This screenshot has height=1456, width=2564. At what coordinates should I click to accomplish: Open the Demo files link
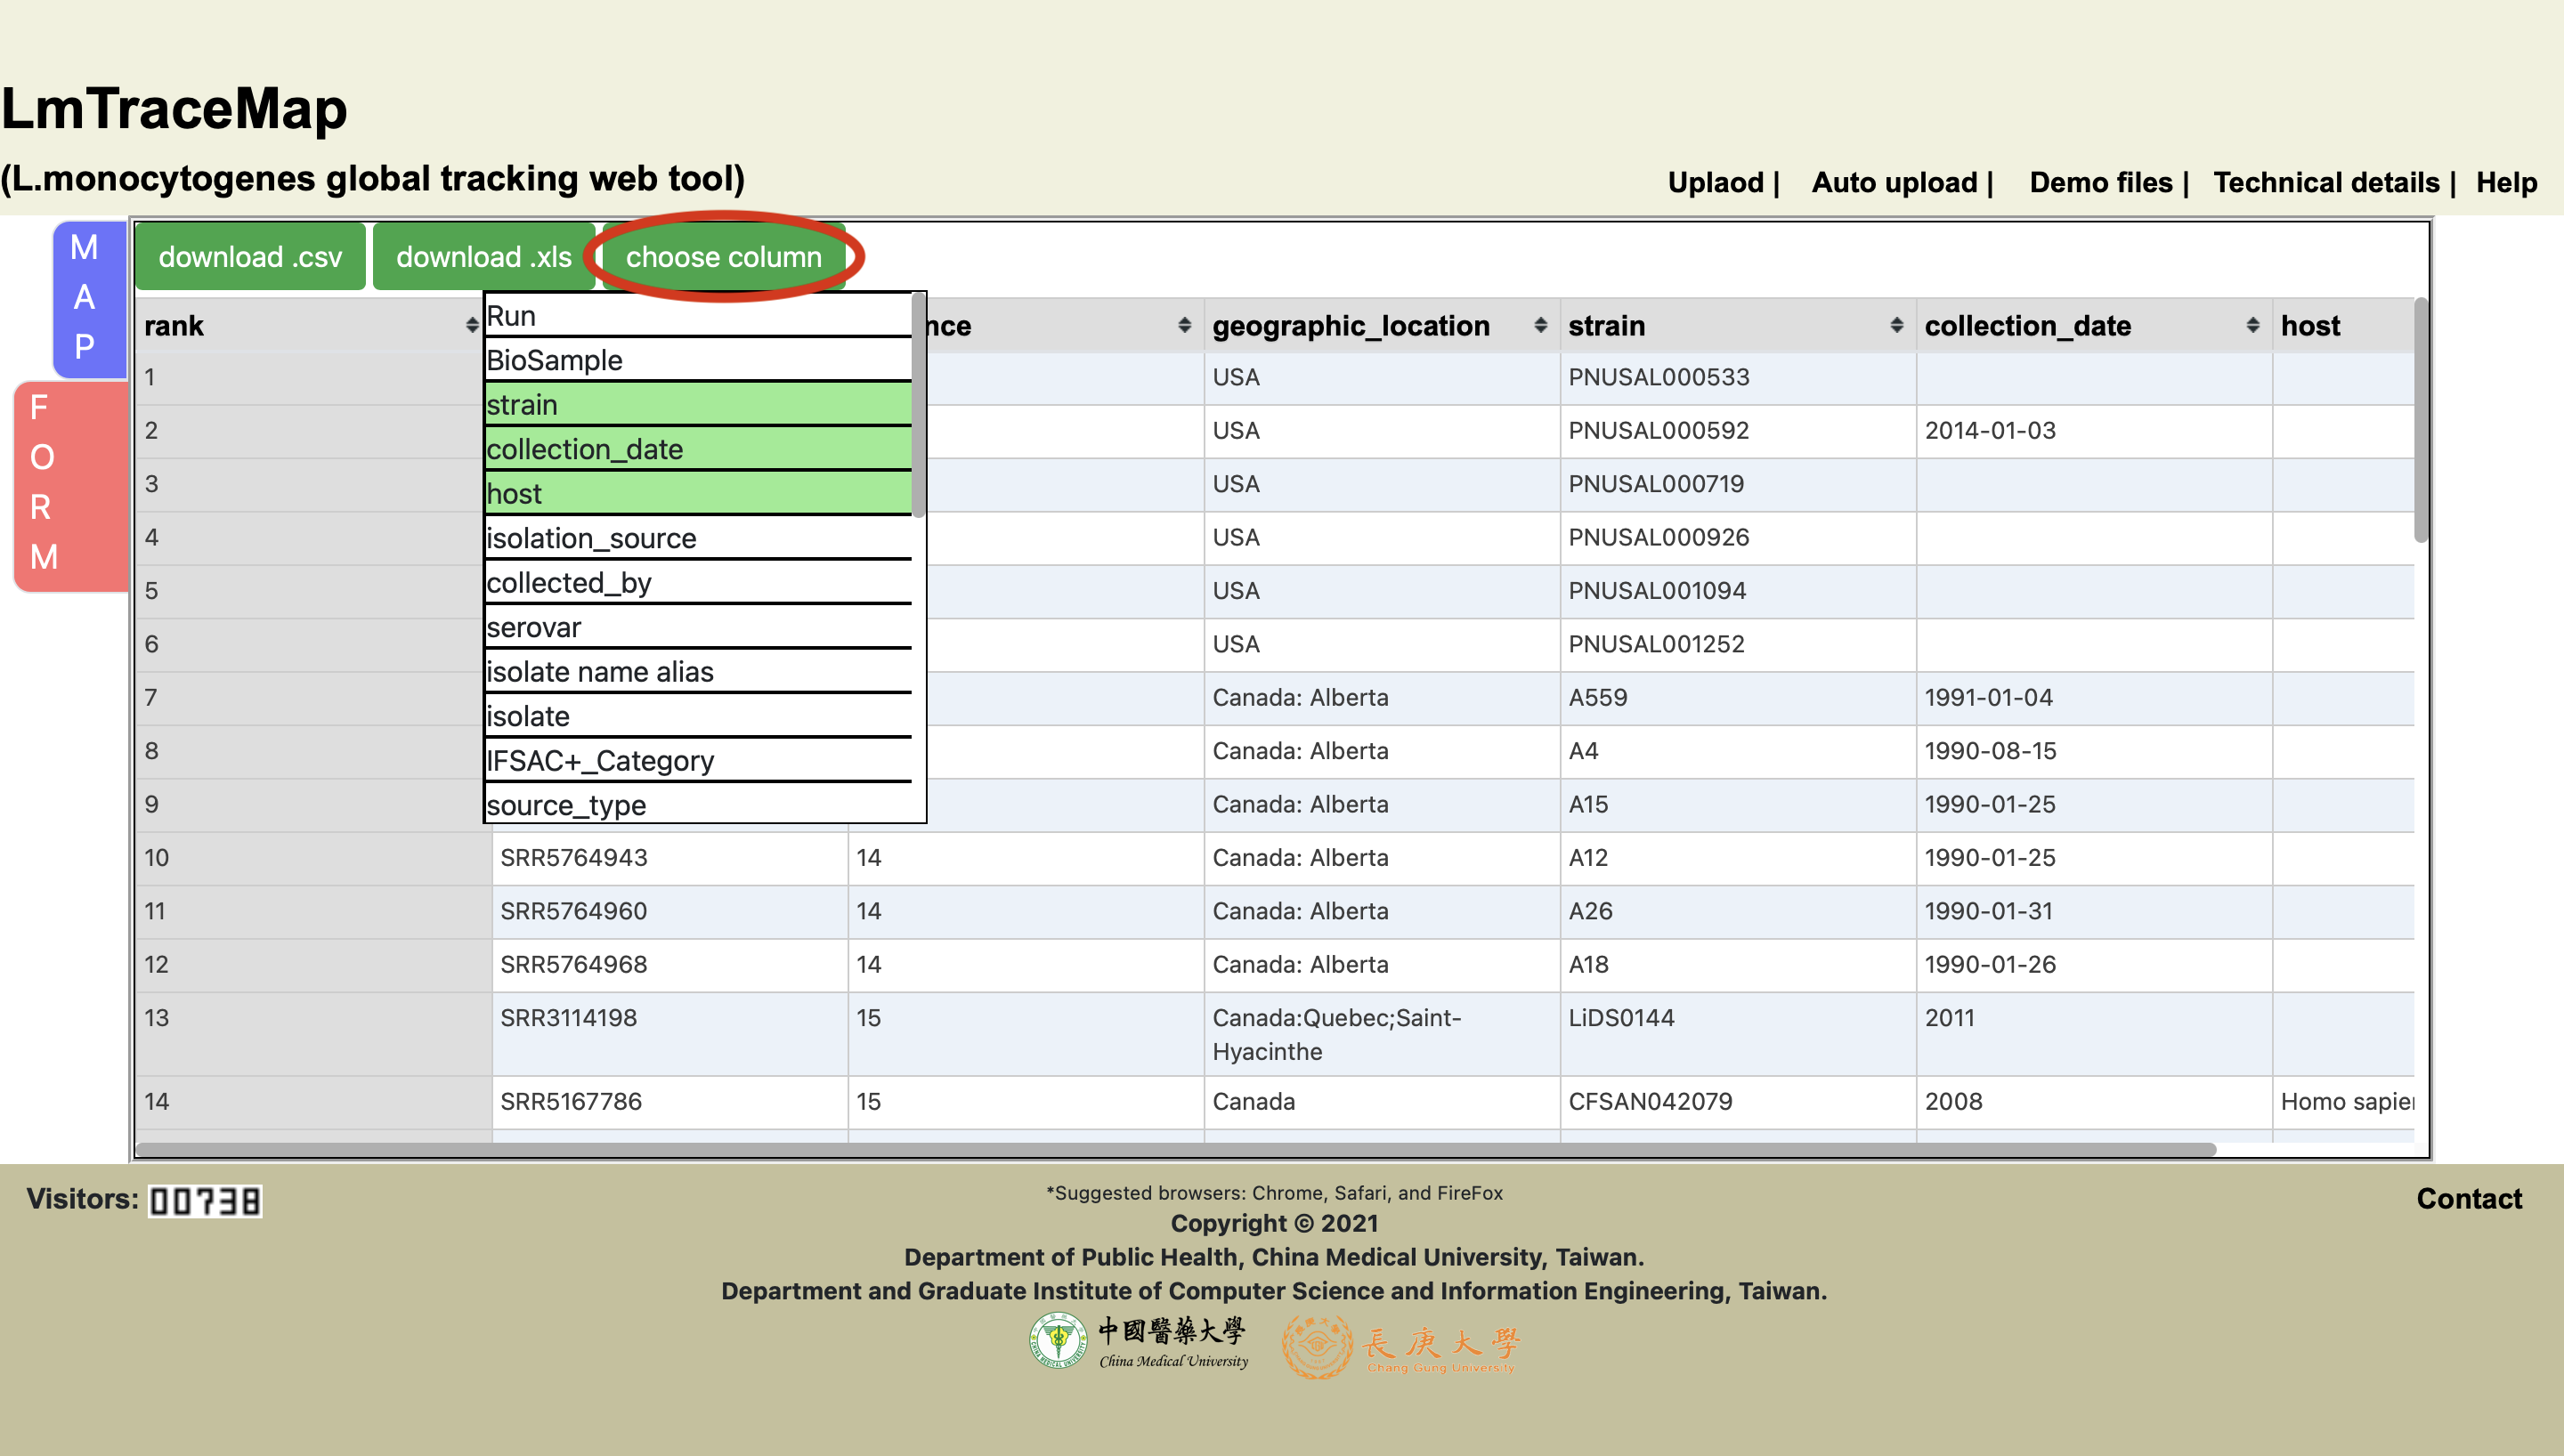coord(2101,182)
